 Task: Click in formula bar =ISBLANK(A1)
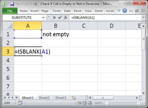(x=105, y=17)
